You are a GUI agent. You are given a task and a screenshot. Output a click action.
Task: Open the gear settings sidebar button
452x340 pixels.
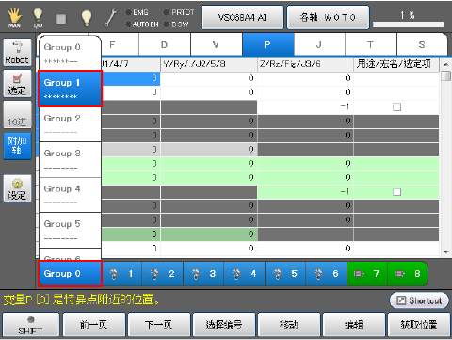[17, 188]
